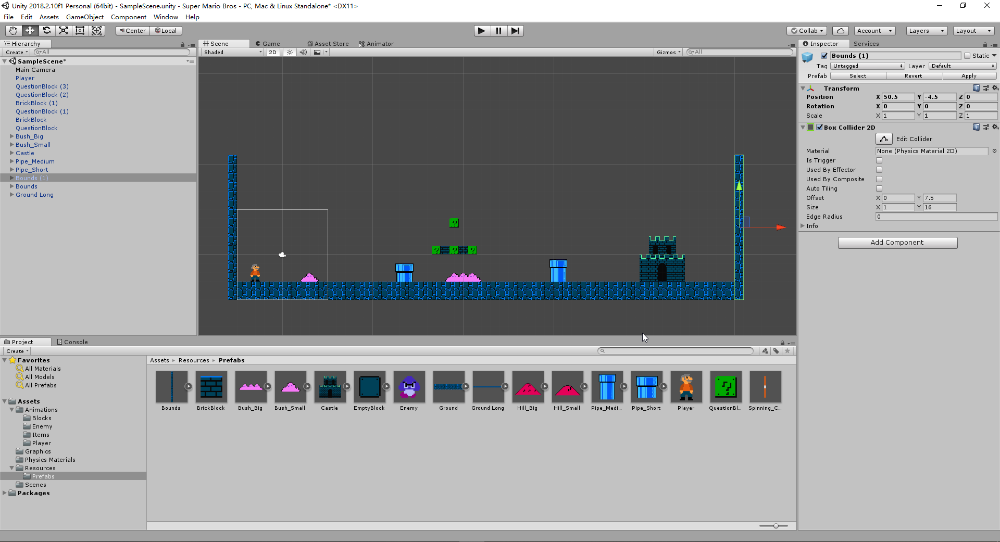Search by type in Project panel
The width and height of the screenshot is (1000, 542).
point(765,351)
